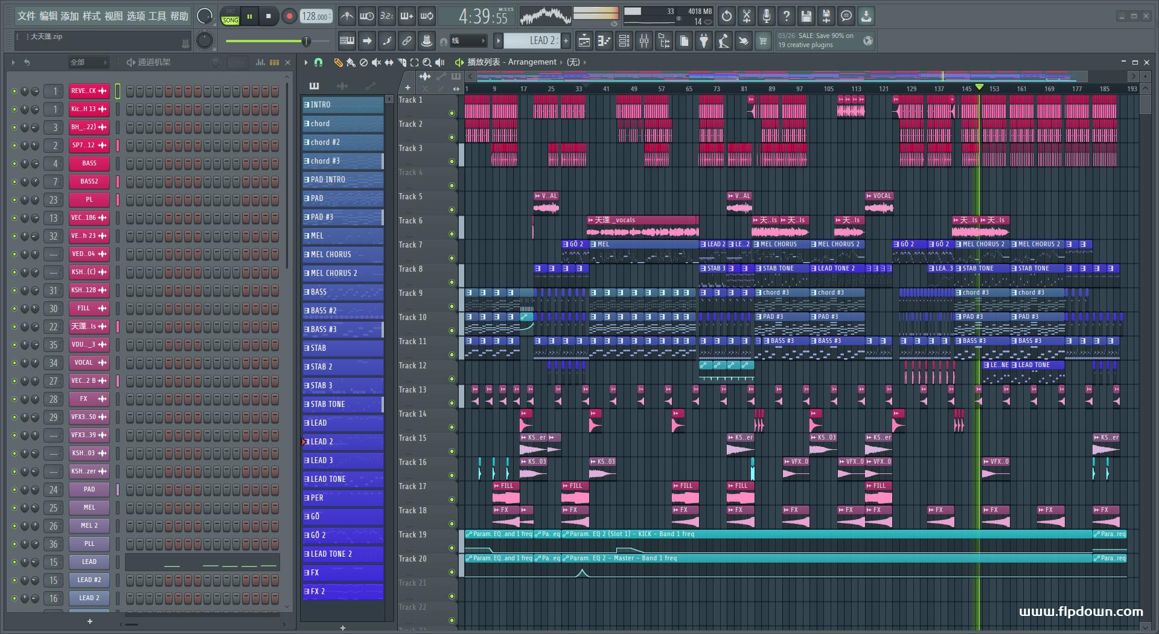Enable typing keyboard to piano icon
Screen dimensions: 1159x634
click(x=347, y=41)
